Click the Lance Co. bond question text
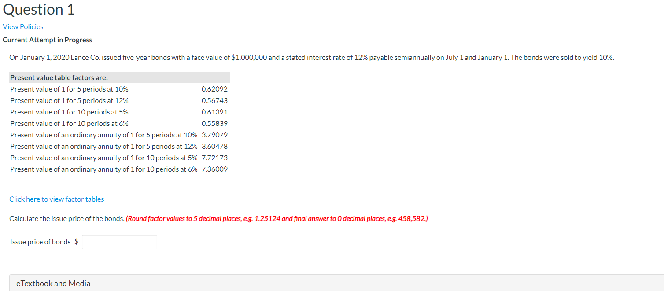The width and height of the screenshot is (664, 291). [311, 57]
